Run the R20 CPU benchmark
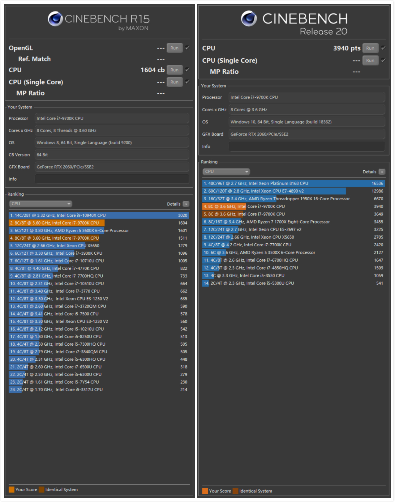395x502 pixels. coord(370,48)
